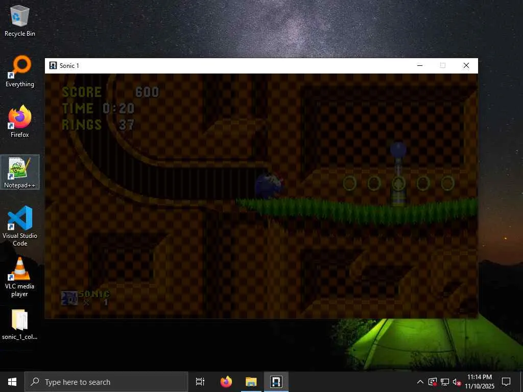The width and height of the screenshot is (523, 392).
Task: Click the Sonic 1 window title icon
Action: [x=53, y=66]
